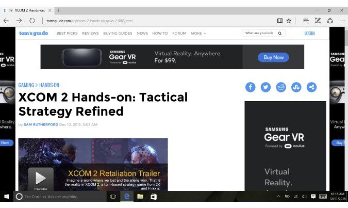Open REVIEWS navigation item
Viewport: 348px width, 208px height.
[90, 34]
